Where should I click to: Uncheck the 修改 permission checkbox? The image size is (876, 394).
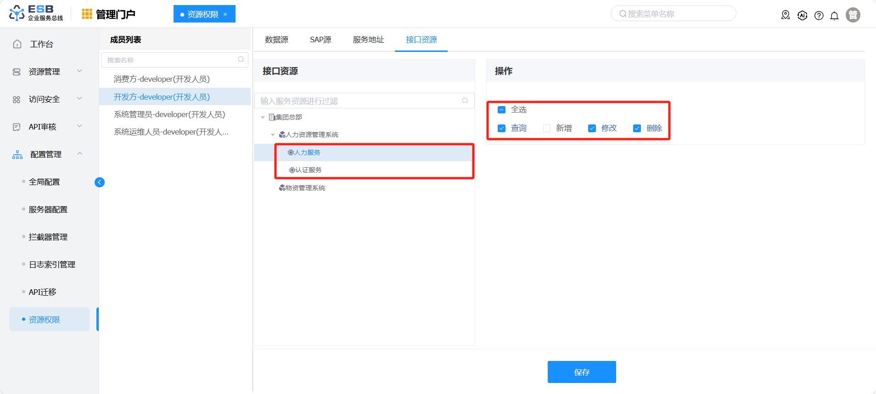[592, 129]
